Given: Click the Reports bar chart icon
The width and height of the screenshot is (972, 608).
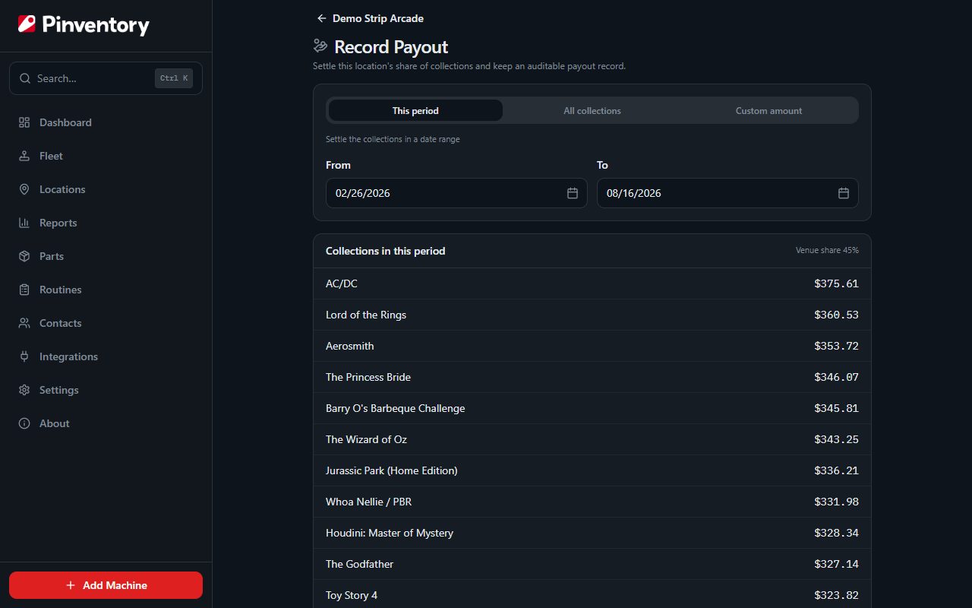Looking at the screenshot, I should (x=24, y=223).
